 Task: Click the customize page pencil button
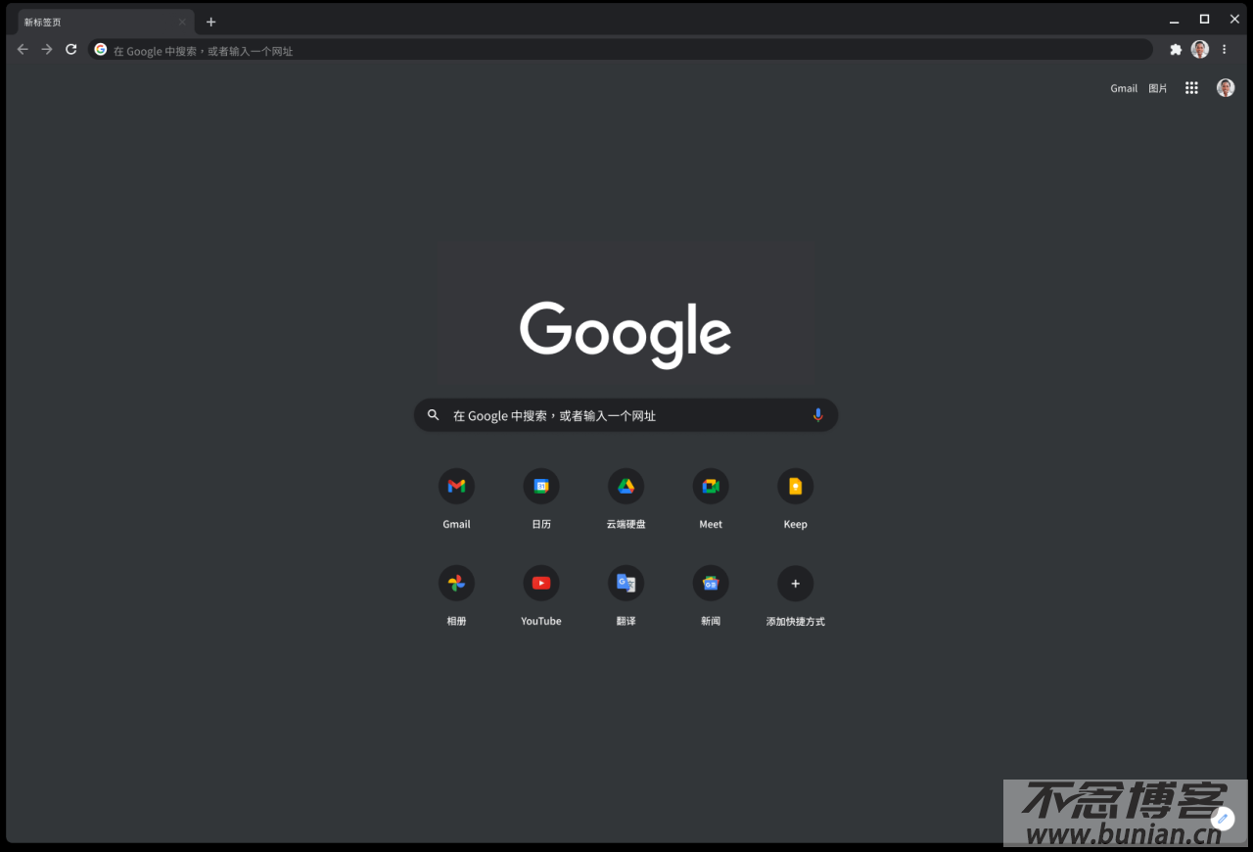click(x=1222, y=819)
